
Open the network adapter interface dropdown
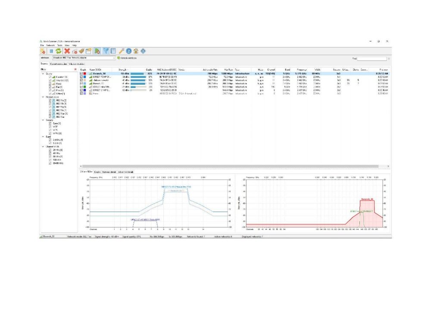coord(114,58)
